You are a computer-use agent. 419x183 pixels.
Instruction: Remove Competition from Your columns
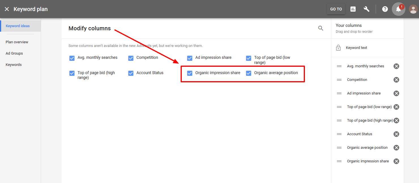pyautogui.click(x=396, y=79)
